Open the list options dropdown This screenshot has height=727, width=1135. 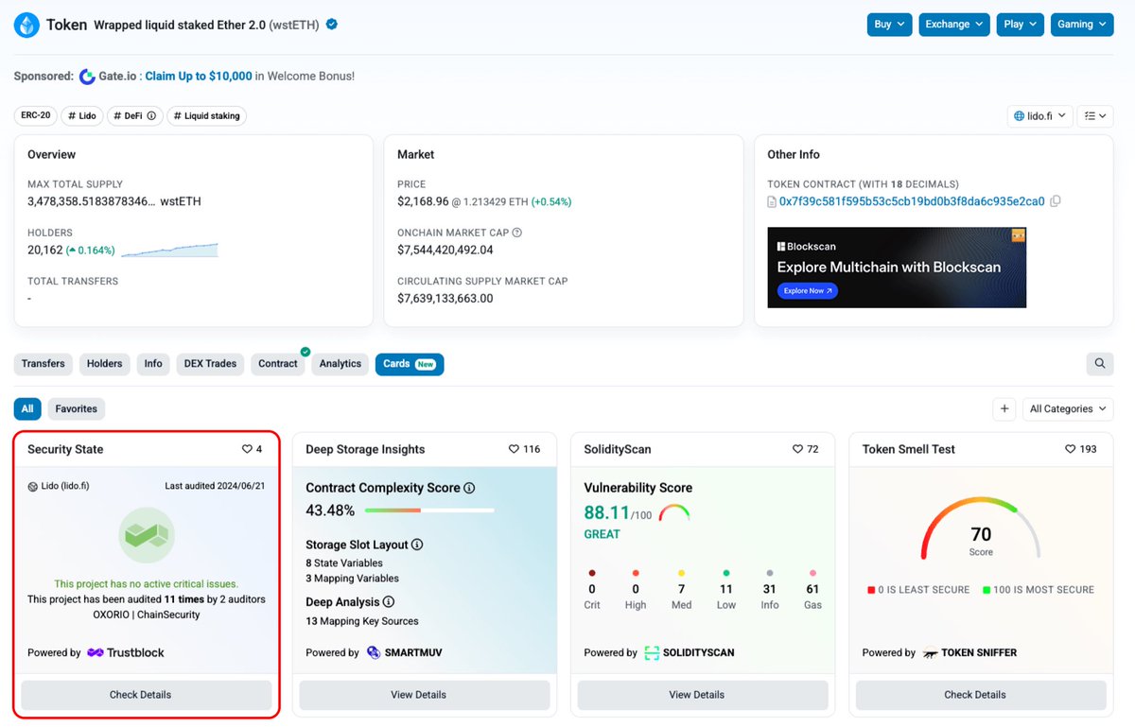pos(1095,116)
